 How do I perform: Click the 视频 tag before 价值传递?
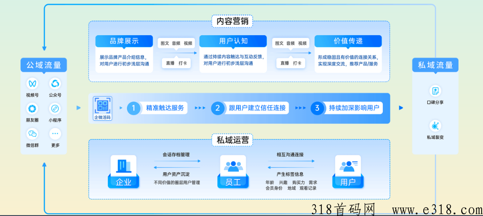pos(303,43)
